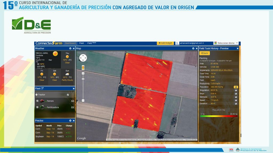Click the map pan control
The image size is (273, 153).
point(83,58)
